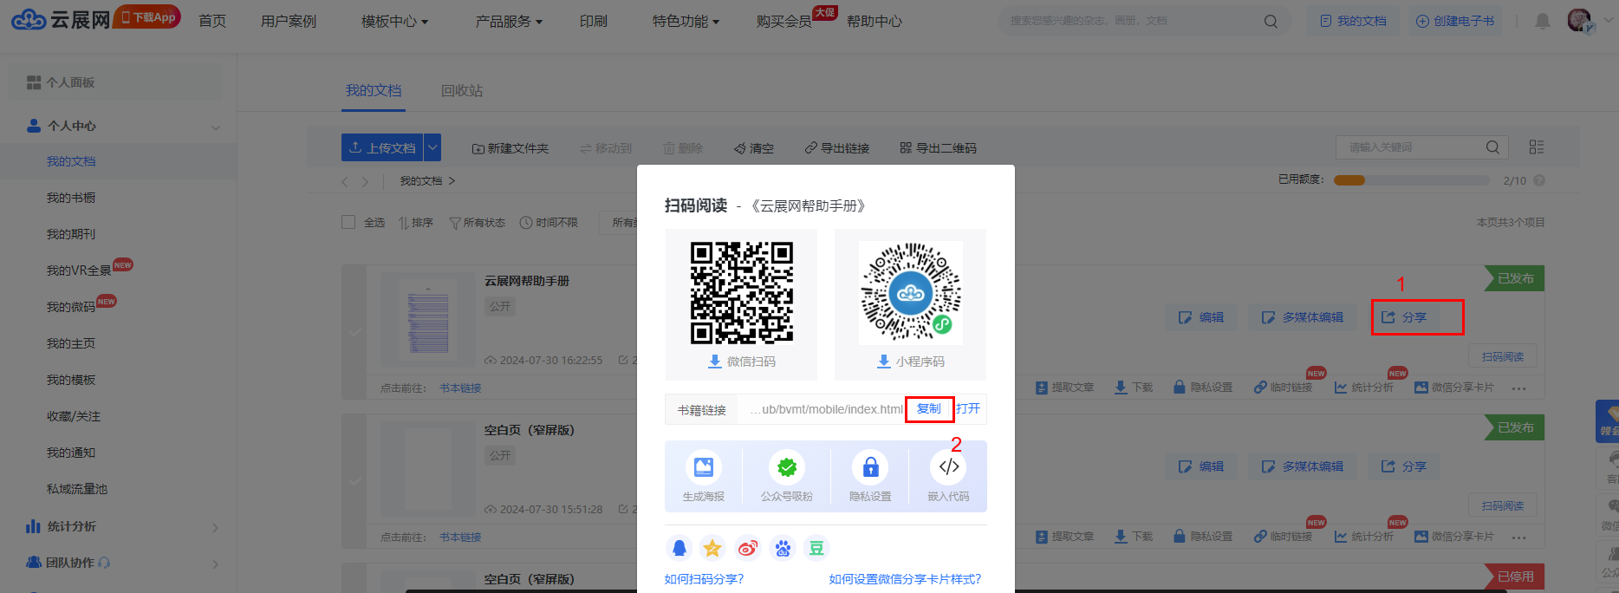1619x593 pixels.
Task: Switch list layout with view toggle icon
Action: coord(1537,147)
